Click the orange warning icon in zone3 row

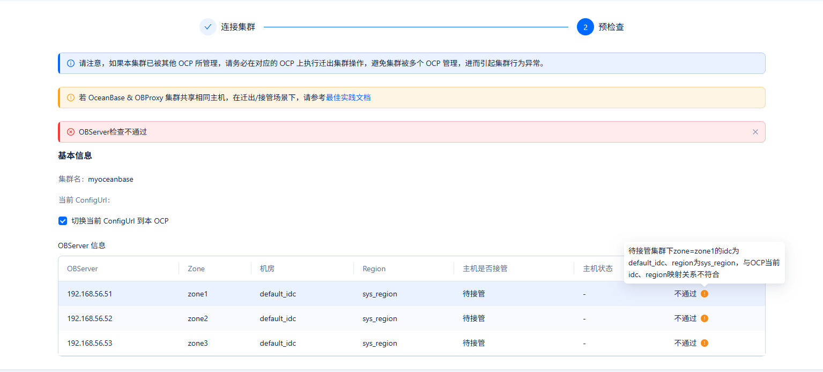pyautogui.click(x=705, y=343)
